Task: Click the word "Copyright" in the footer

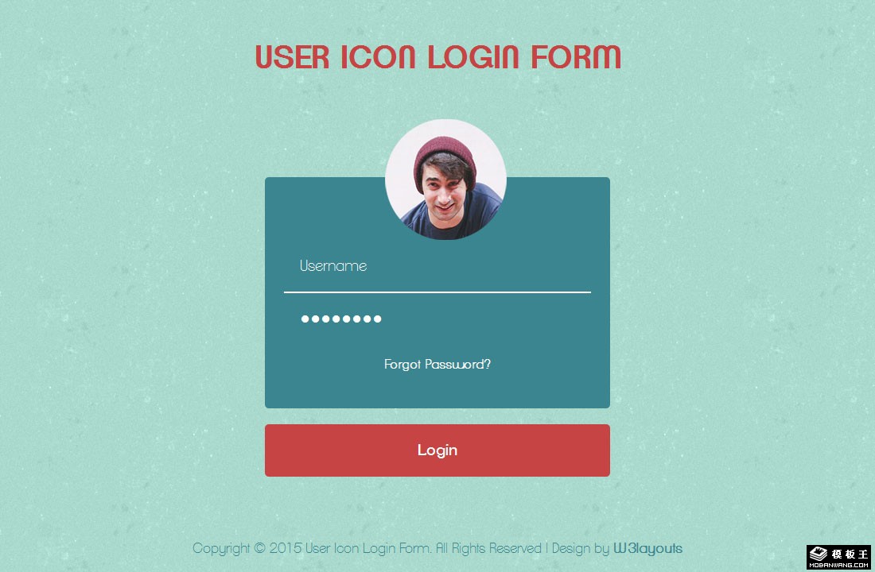Action: (222, 549)
